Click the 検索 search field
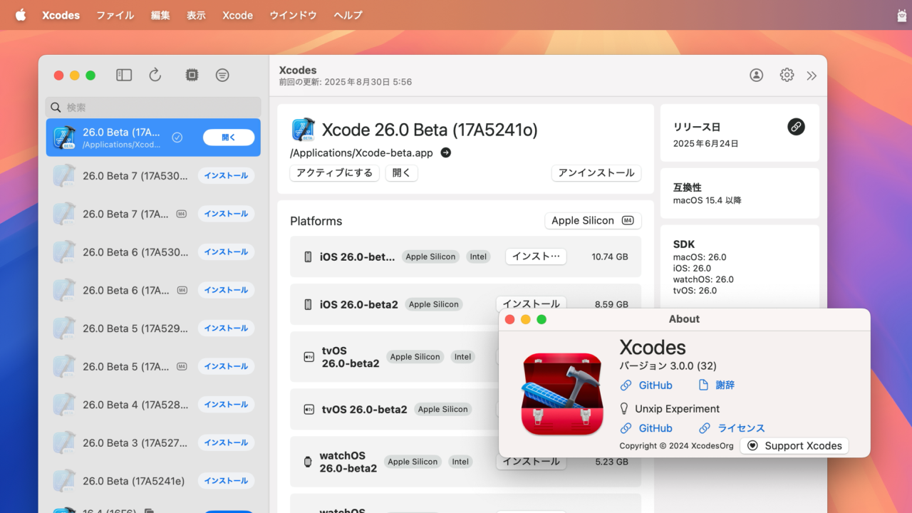The image size is (912, 513). coord(153,108)
